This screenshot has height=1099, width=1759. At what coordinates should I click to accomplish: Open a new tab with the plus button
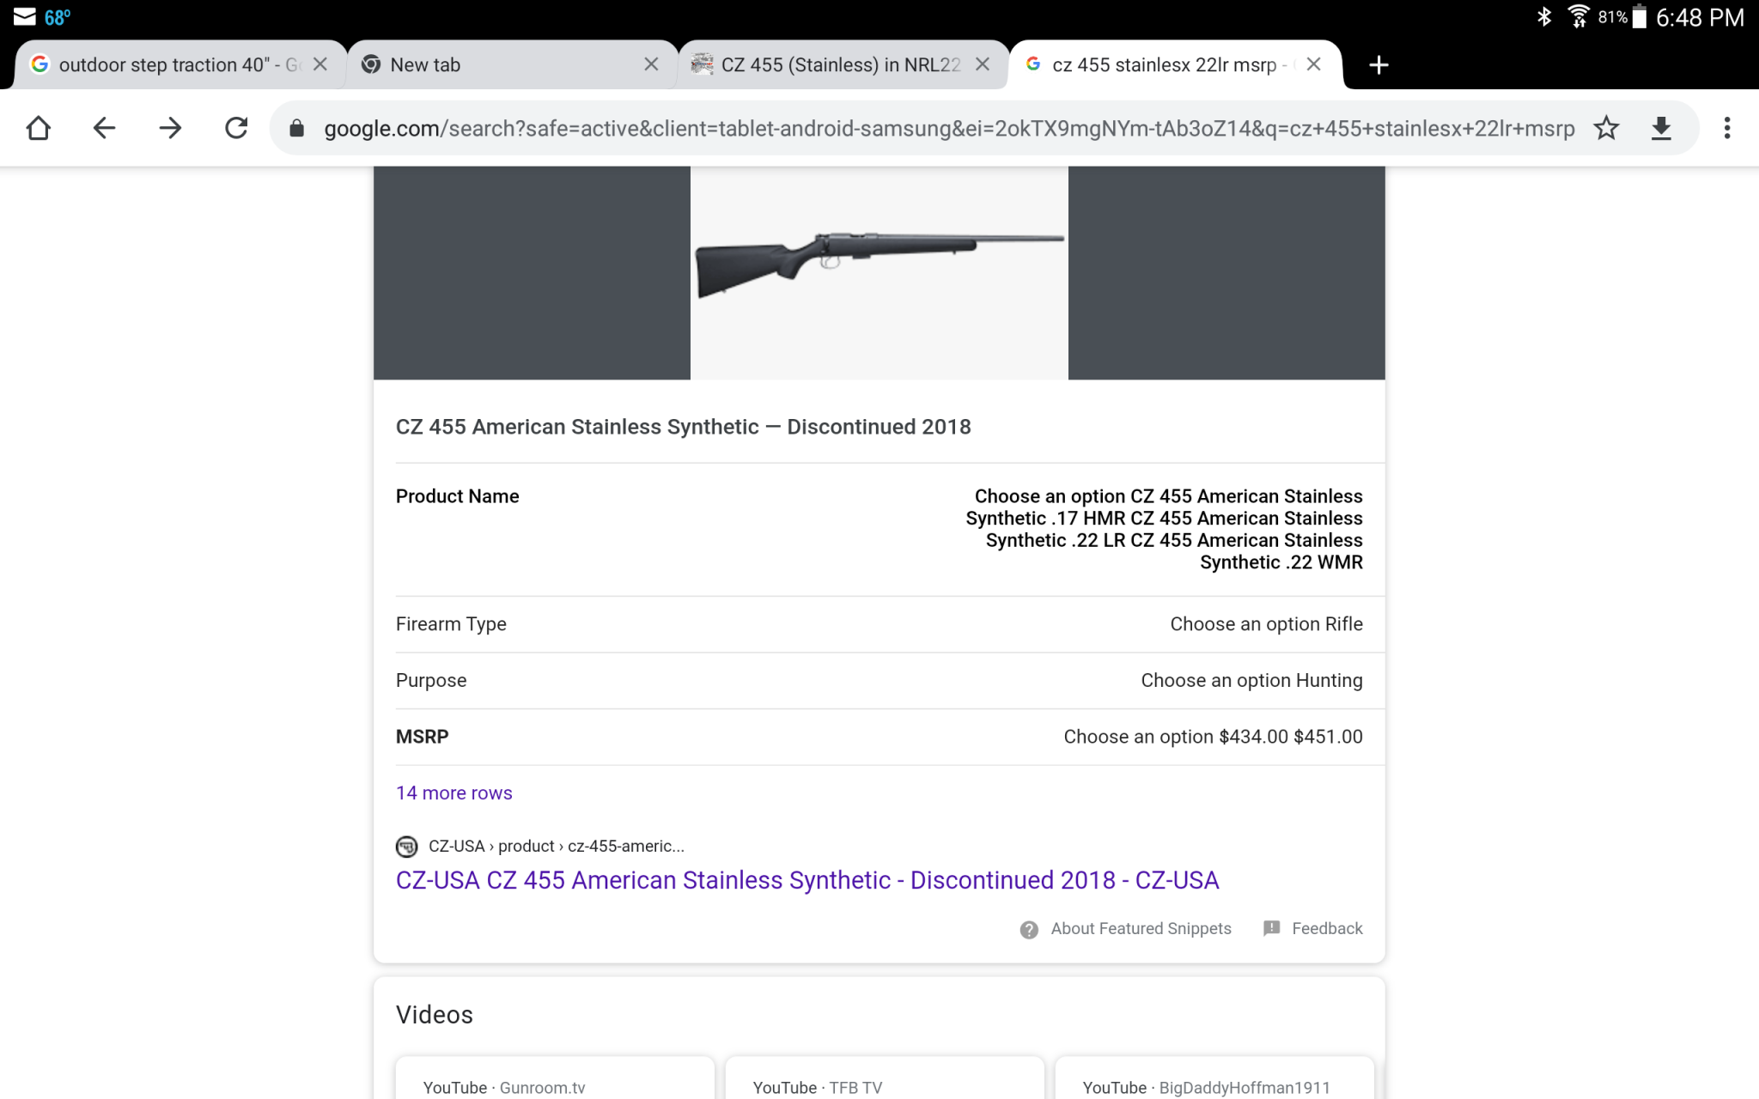point(1379,65)
